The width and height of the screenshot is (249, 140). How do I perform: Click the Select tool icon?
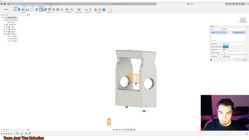click(110, 9)
